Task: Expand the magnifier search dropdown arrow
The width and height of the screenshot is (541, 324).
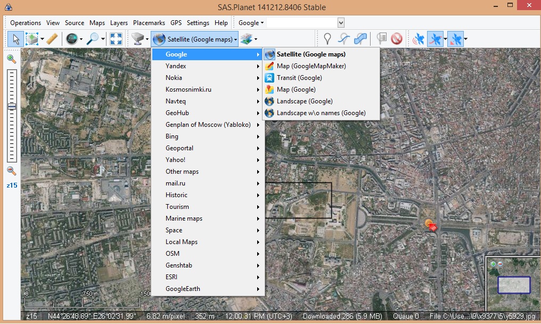Action: (103, 39)
